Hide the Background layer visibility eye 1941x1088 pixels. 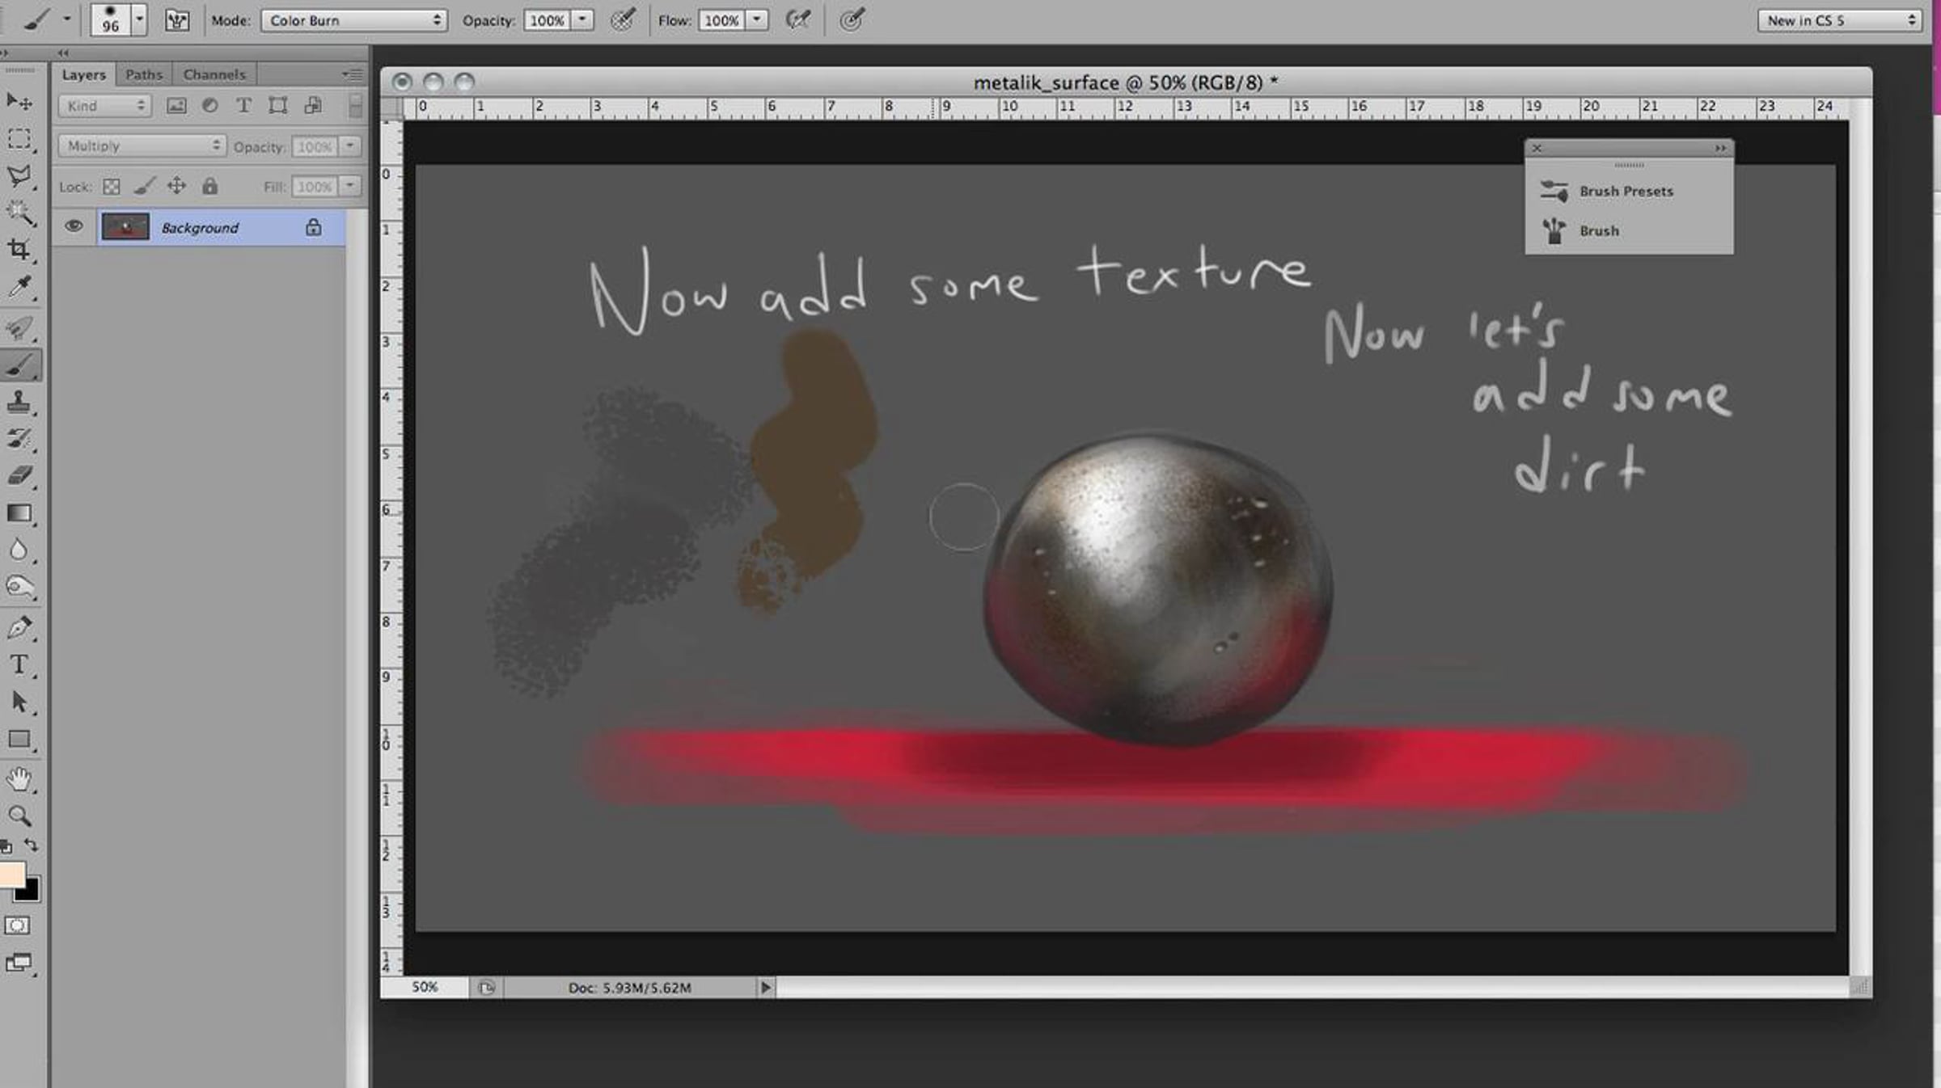pyautogui.click(x=74, y=226)
